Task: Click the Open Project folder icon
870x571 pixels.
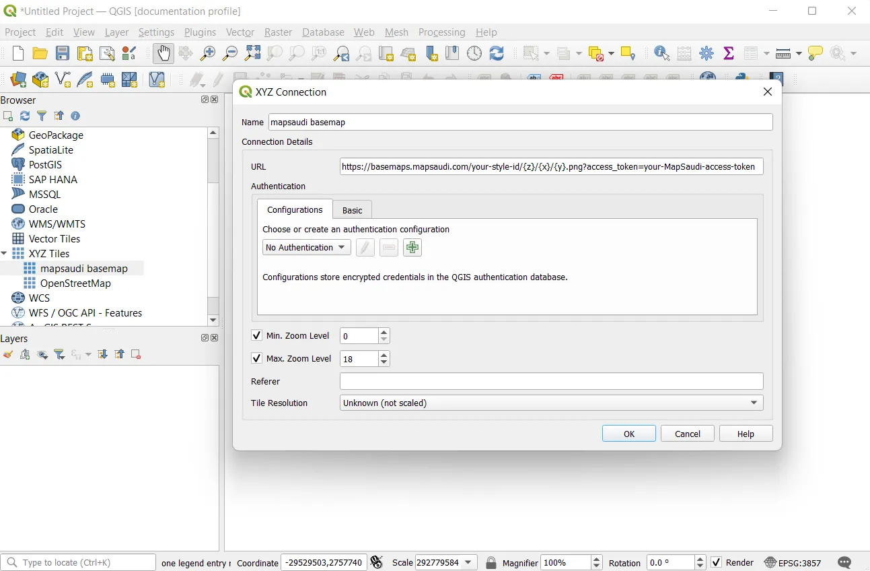Action: pyautogui.click(x=40, y=54)
